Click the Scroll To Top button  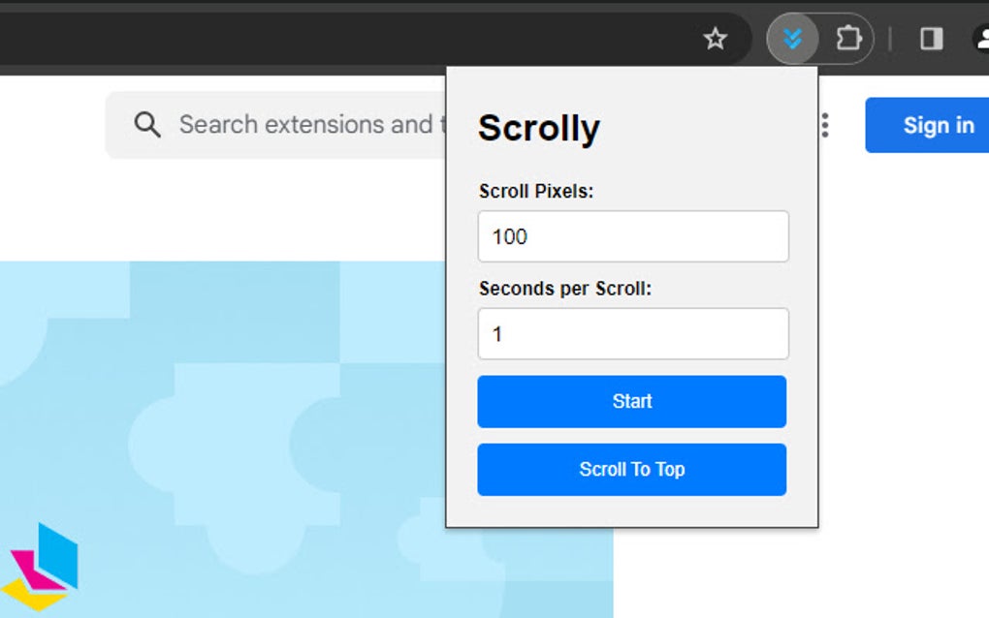(x=631, y=469)
